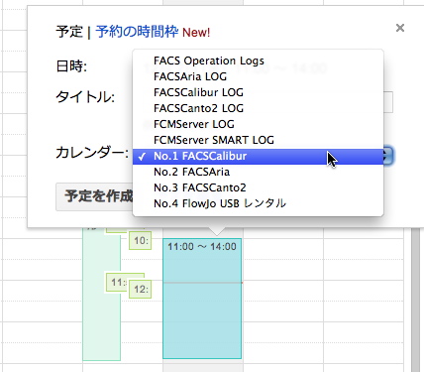Screen dimensions: 424x372
Task: Choose No.3 FACSCanto2 calendar
Action: tap(258, 187)
